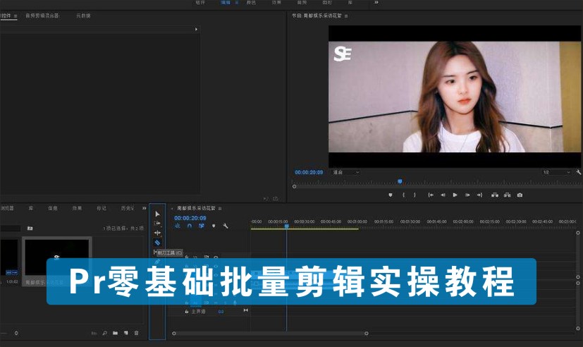Open the 信息 info panel tab
Screen dimensions: 583x347
[x=53, y=208]
